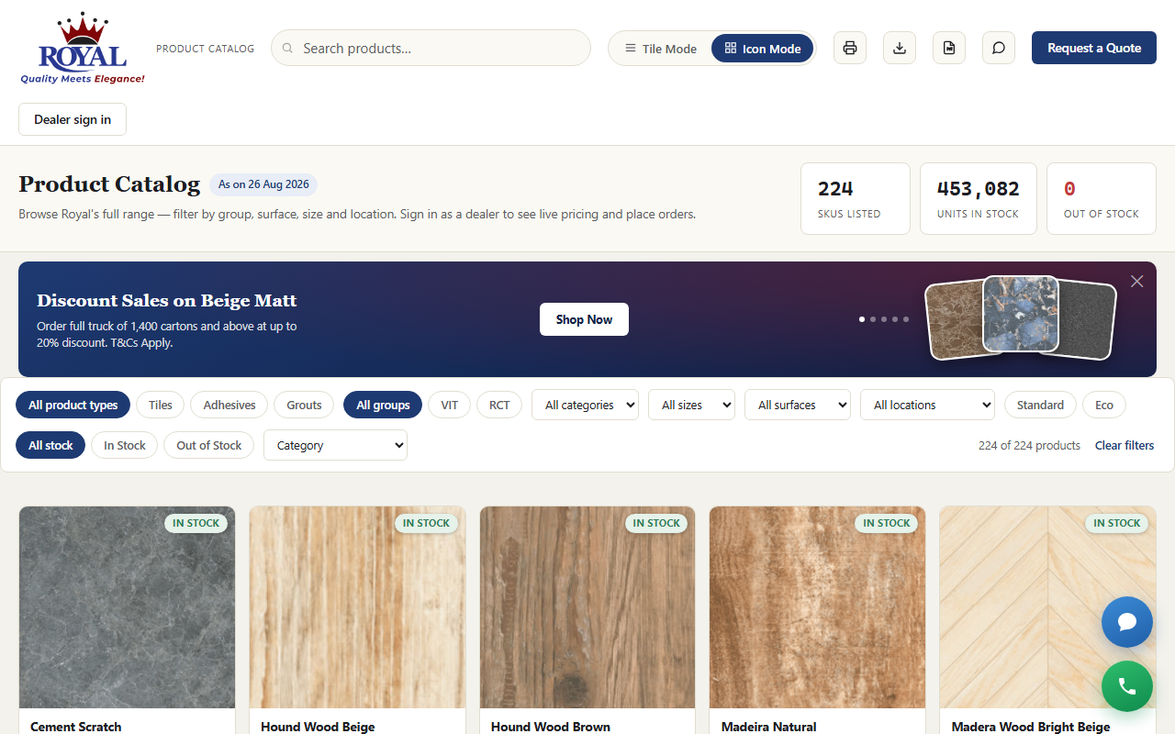Open the Category sort dropdown

pyautogui.click(x=335, y=445)
